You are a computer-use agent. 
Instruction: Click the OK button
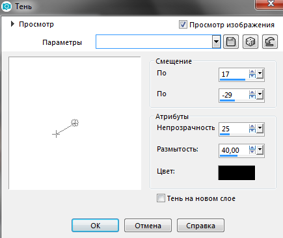96,226
